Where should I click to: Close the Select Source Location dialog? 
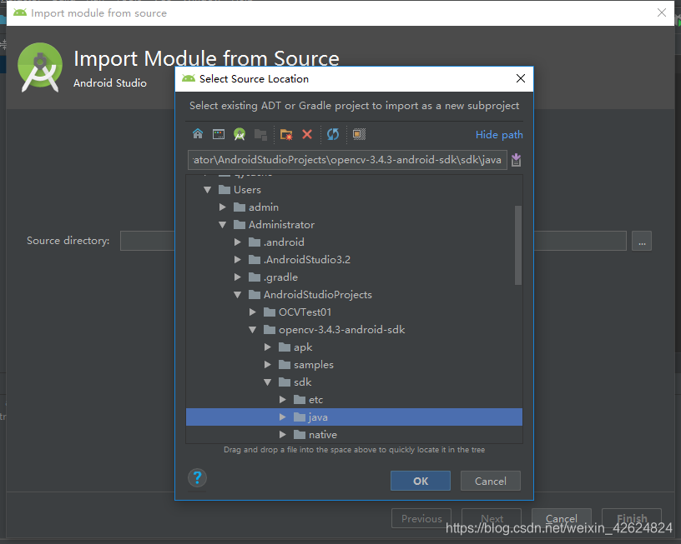coord(520,78)
